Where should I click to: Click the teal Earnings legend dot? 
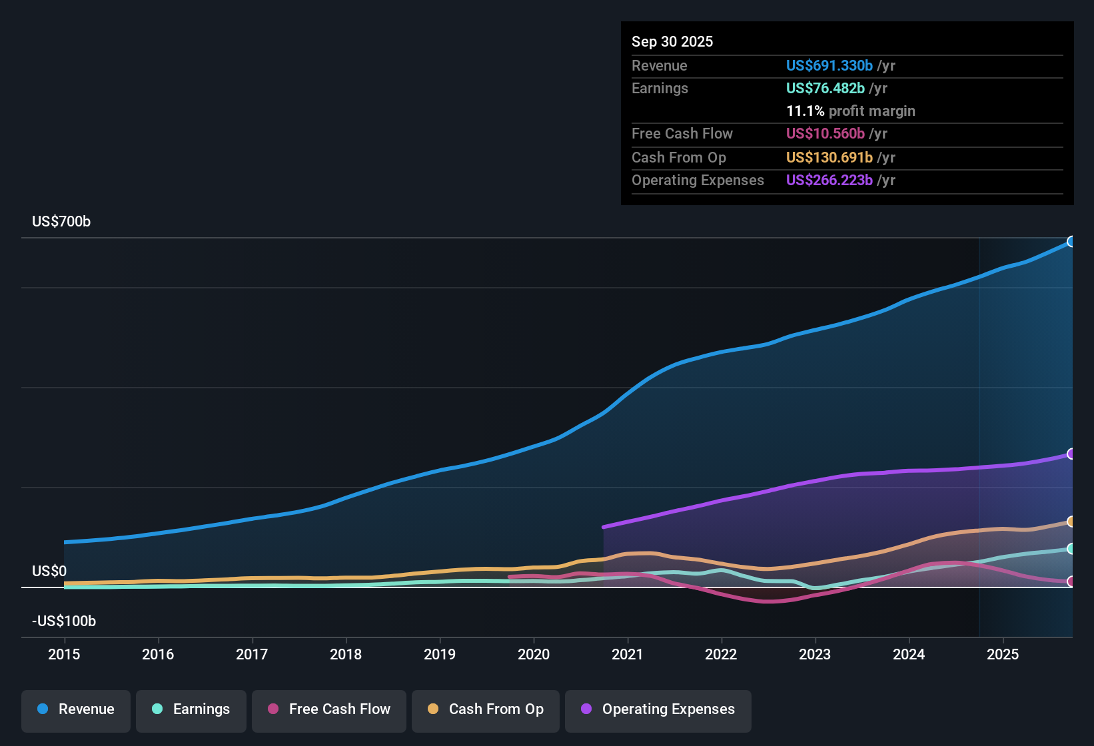[x=157, y=709]
